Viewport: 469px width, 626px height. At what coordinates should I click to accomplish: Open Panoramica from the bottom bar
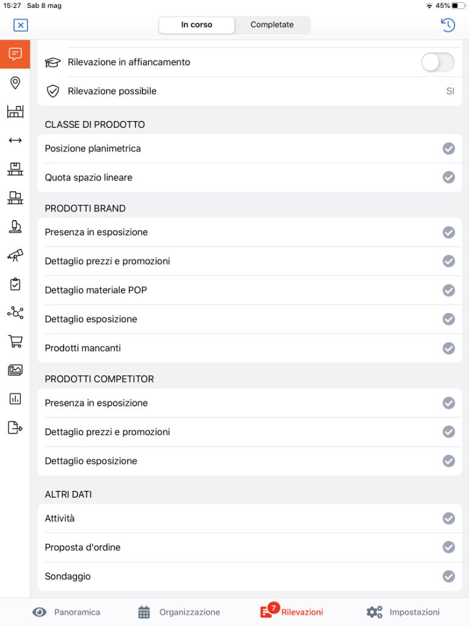point(65,611)
